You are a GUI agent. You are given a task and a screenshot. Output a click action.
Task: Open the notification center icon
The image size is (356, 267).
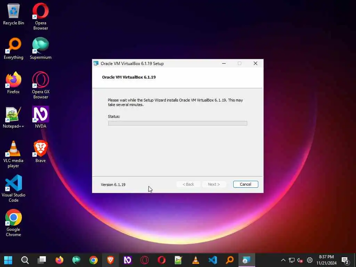pyautogui.click(x=345, y=260)
